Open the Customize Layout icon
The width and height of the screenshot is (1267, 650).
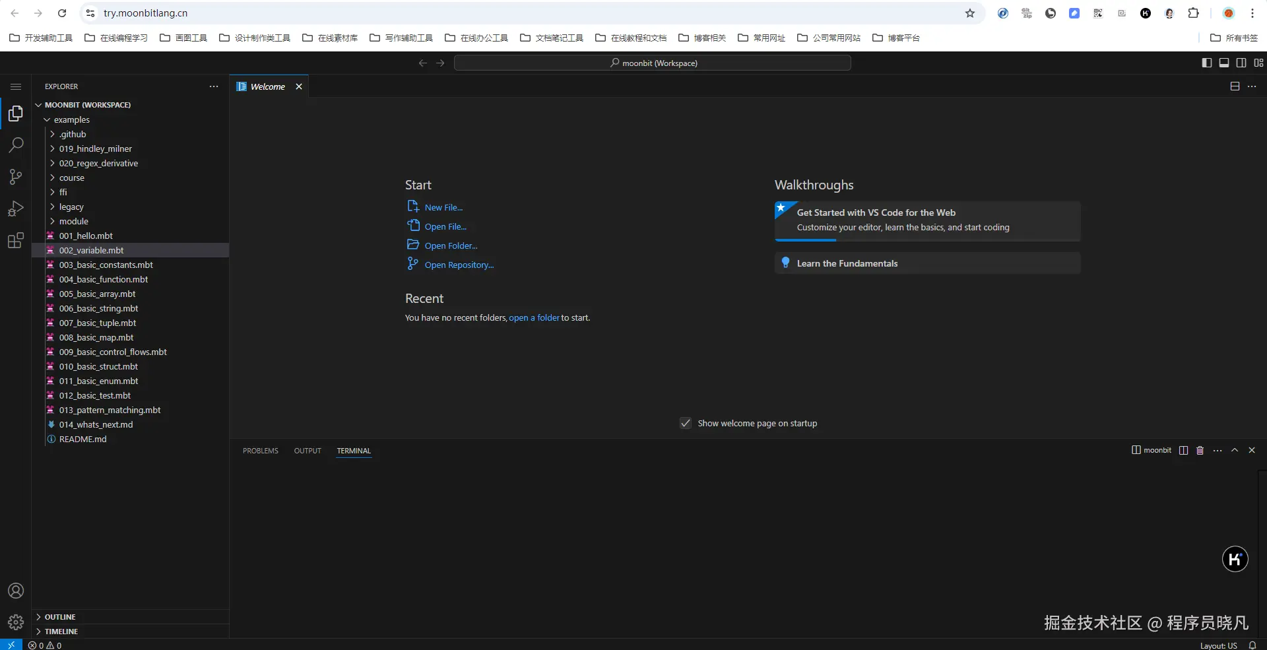click(x=1258, y=63)
